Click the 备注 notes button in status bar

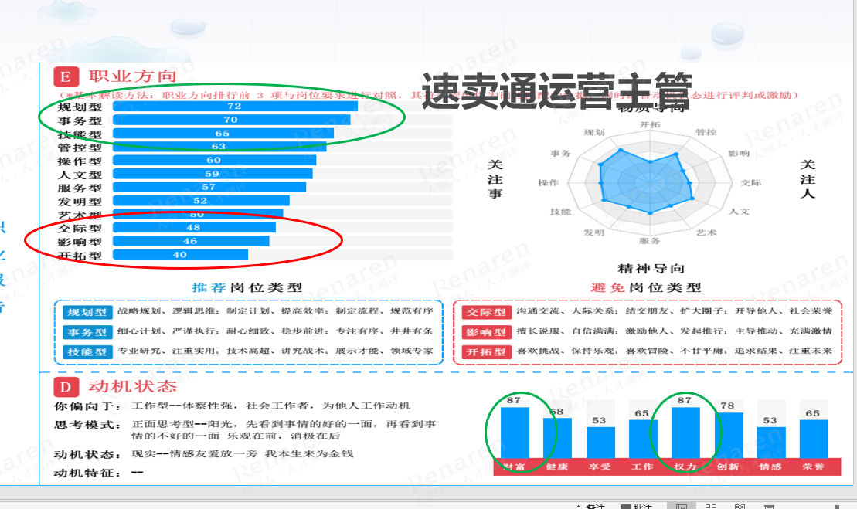pyautogui.click(x=590, y=507)
